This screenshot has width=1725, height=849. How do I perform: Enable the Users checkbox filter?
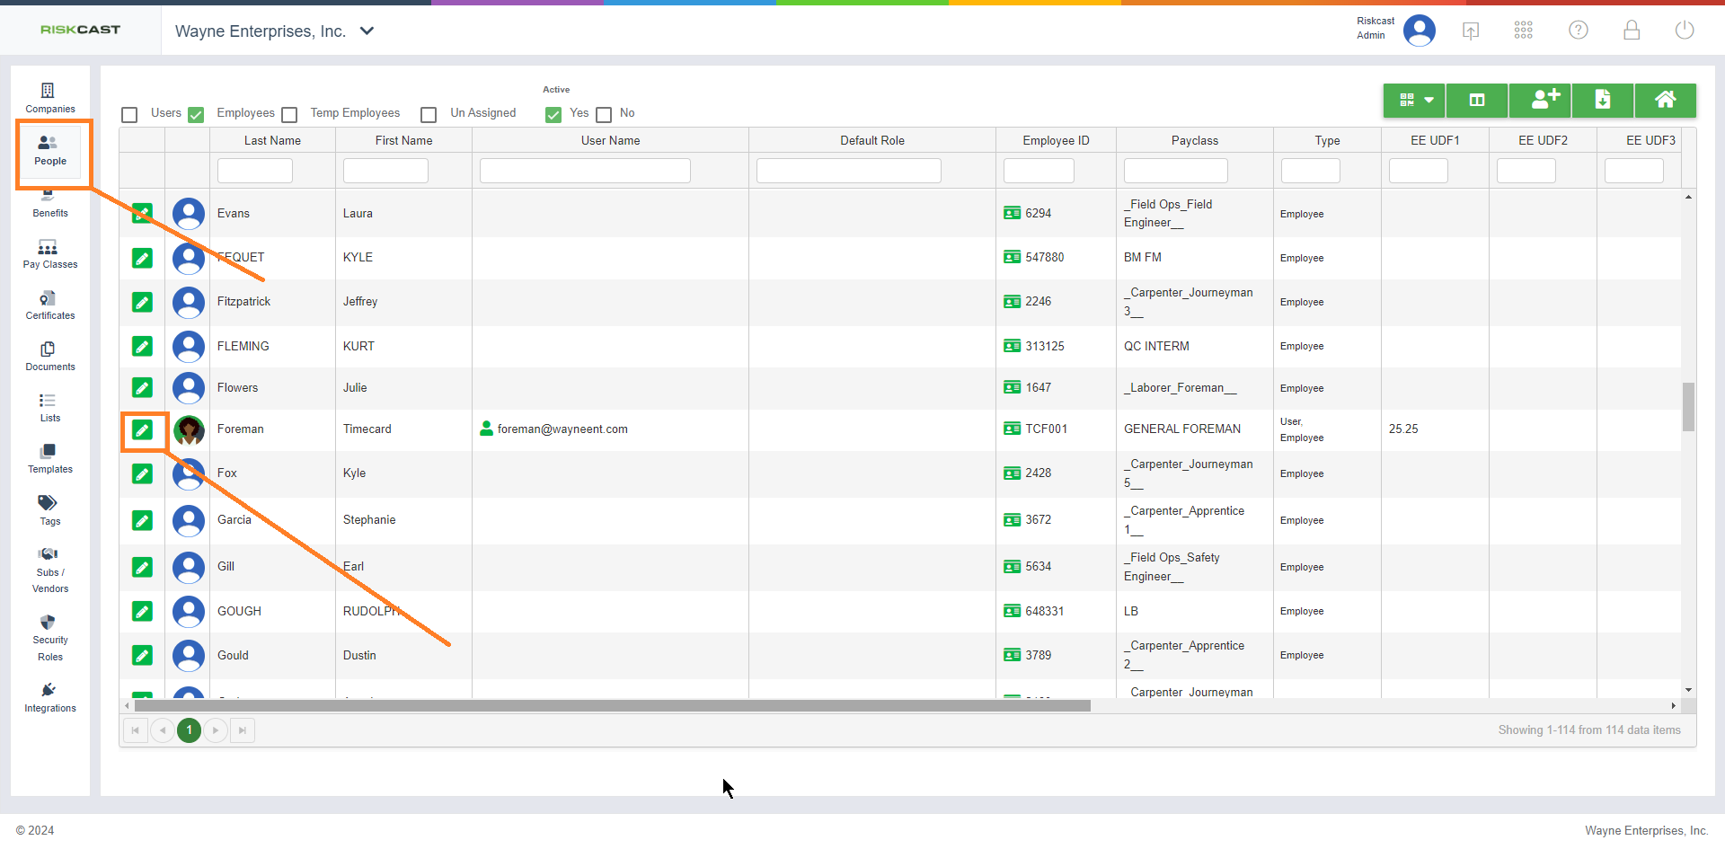click(130, 115)
